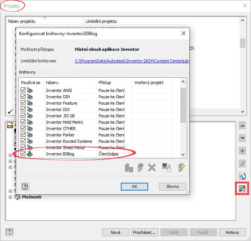Click OK in the library dialog
The image size is (251, 241).
[134, 186]
